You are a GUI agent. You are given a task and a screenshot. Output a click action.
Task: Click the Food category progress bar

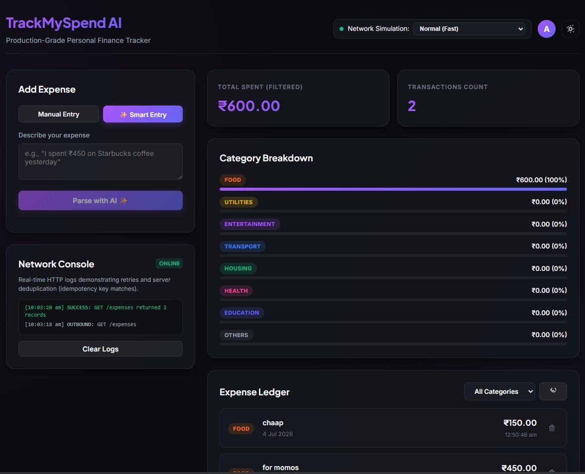[x=393, y=189]
